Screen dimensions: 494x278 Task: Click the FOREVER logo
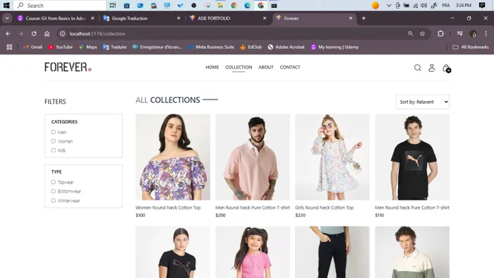coord(68,67)
